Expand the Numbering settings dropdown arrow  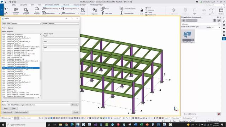click(x=78, y=8)
